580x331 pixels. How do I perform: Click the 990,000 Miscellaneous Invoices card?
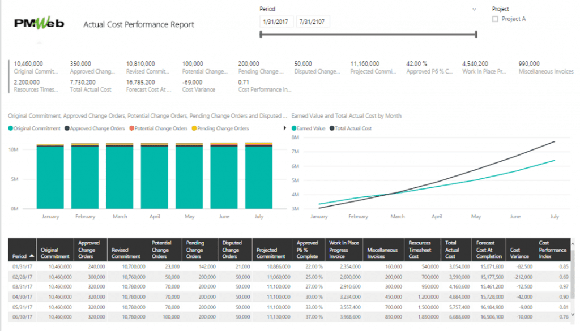pos(546,67)
